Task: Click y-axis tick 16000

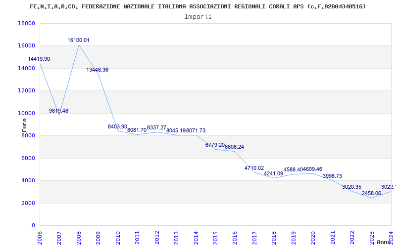Action: [26, 46]
